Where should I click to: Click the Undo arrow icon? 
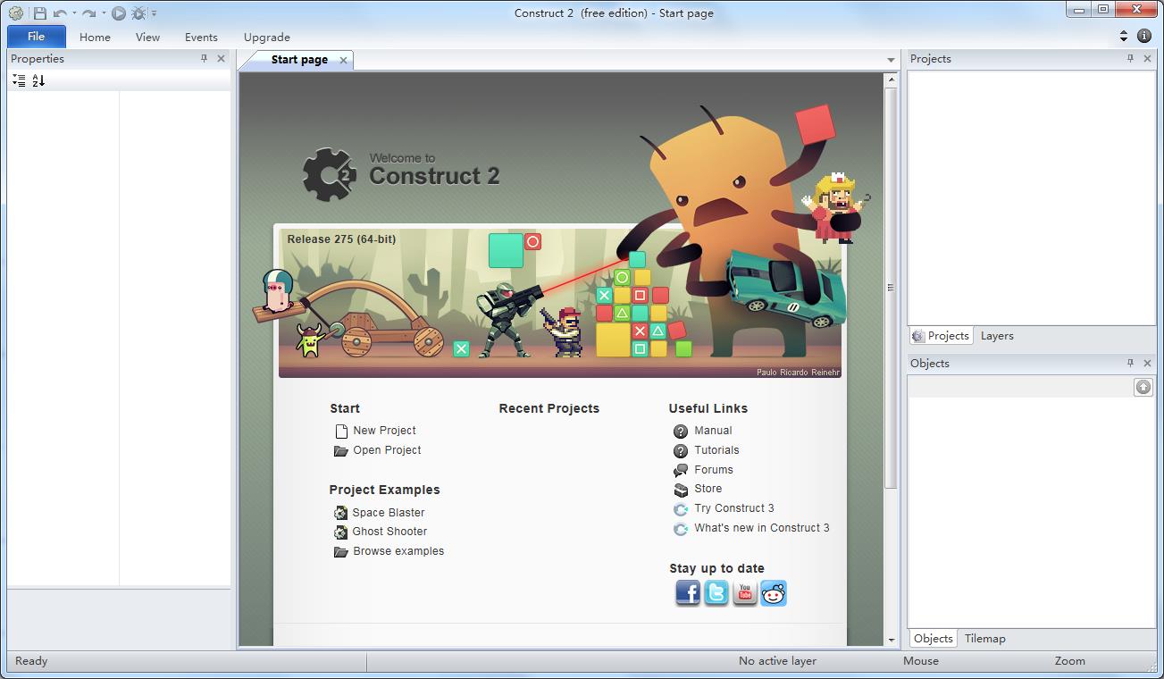60,13
